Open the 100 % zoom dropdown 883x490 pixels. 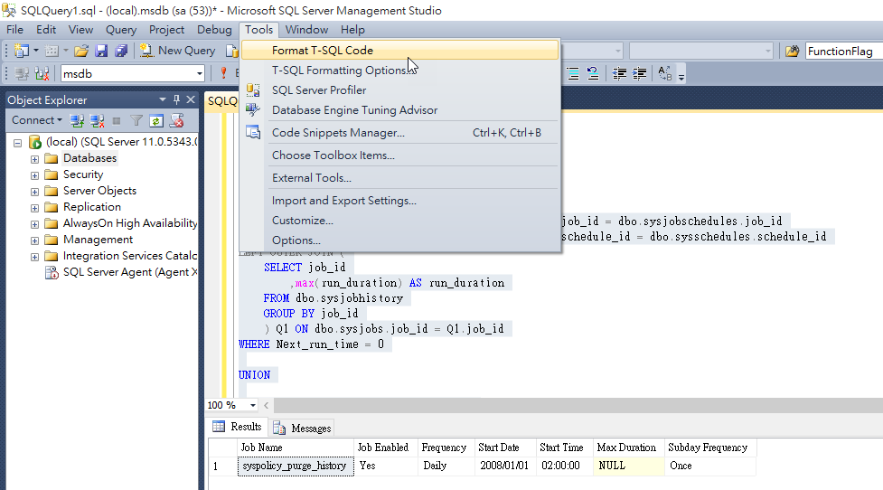(x=253, y=405)
